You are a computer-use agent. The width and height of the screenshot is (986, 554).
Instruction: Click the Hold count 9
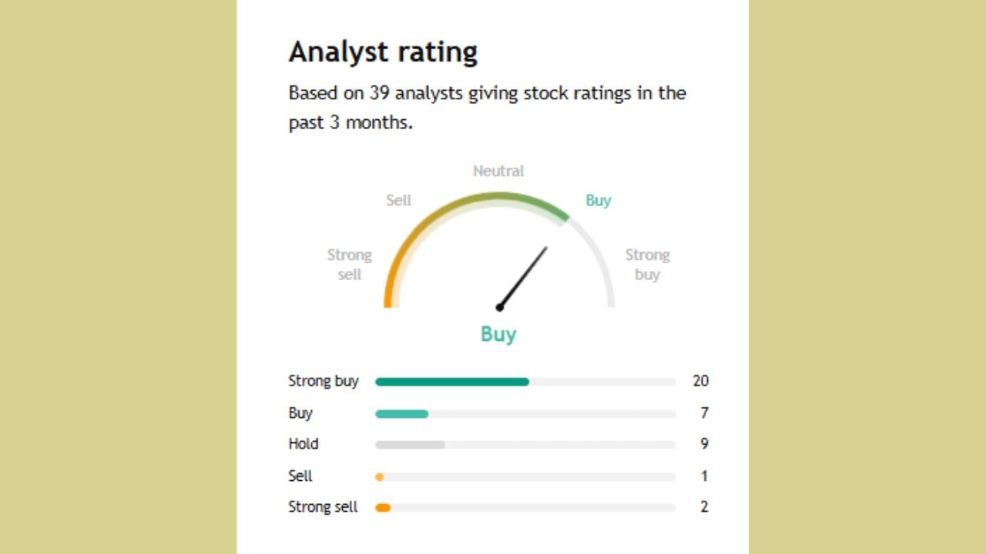(704, 444)
